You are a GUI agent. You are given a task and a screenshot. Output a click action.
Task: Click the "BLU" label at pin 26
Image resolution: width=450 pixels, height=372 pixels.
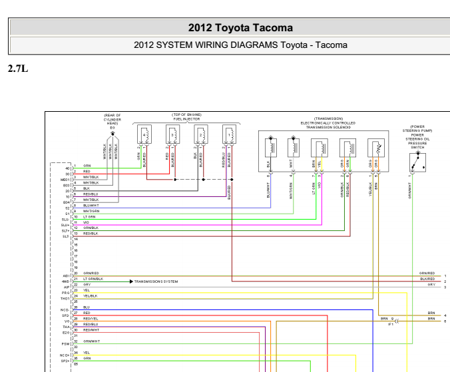click(87, 307)
